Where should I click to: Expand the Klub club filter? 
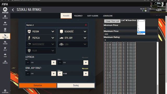point(41,51)
